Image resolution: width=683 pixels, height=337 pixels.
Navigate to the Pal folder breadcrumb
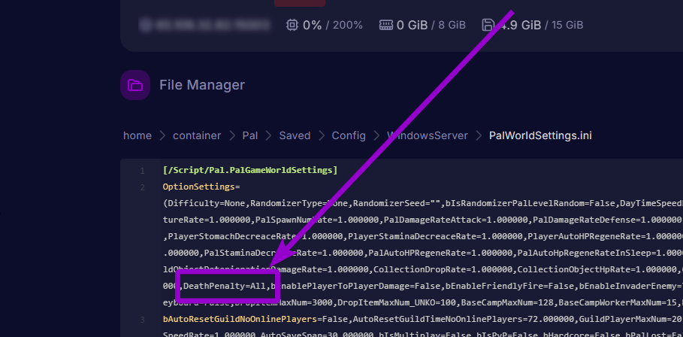[x=250, y=135]
